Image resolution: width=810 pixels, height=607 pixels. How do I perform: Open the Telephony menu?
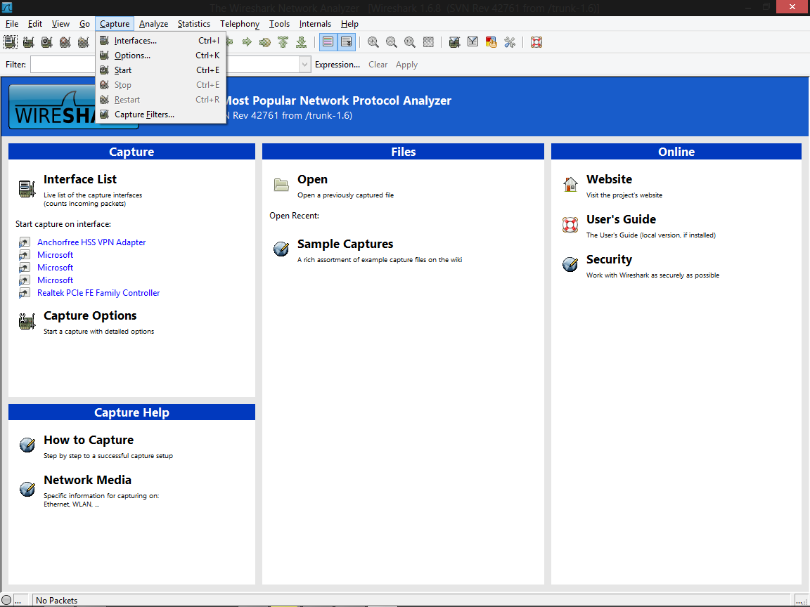pyautogui.click(x=240, y=24)
